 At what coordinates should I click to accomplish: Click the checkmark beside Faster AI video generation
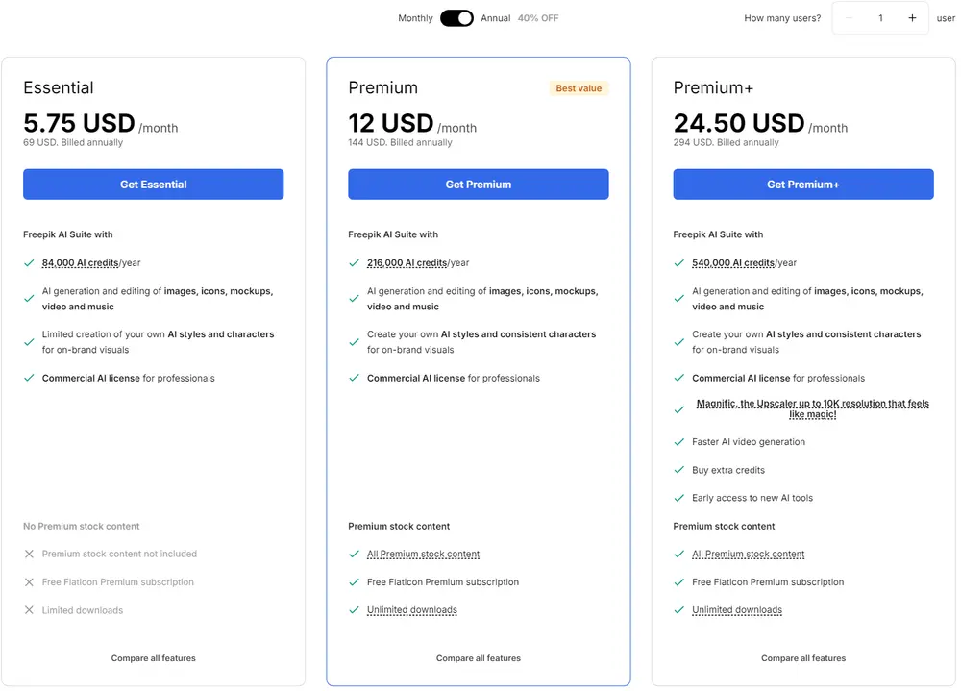tap(679, 442)
